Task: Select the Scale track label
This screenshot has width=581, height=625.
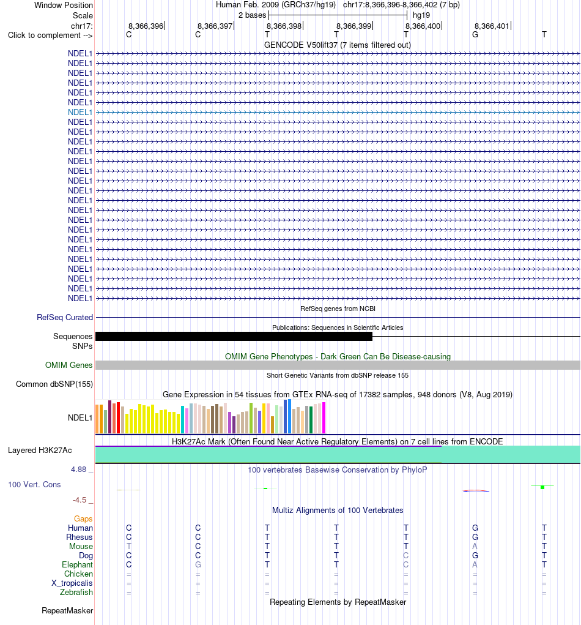Action: (83, 15)
